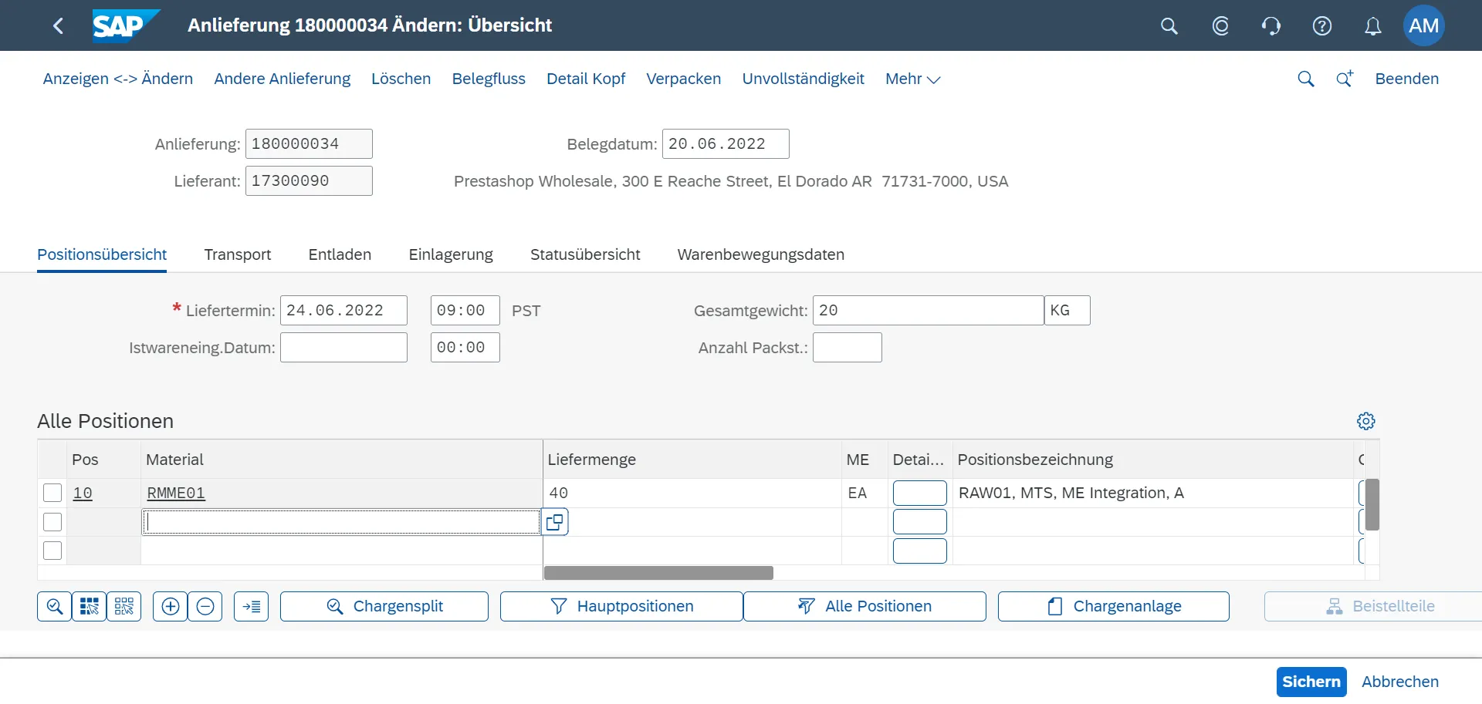Click the table's horizontal scrollbar
Image resolution: width=1482 pixels, height=704 pixels.
point(658,573)
